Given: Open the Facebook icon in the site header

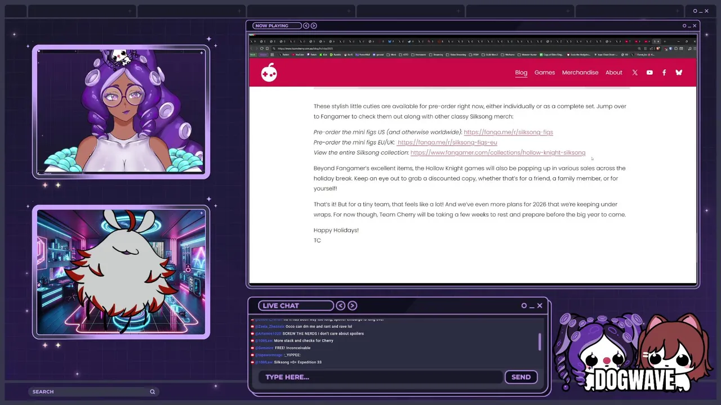Looking at the screenshot, I should (x=664, y=73).
